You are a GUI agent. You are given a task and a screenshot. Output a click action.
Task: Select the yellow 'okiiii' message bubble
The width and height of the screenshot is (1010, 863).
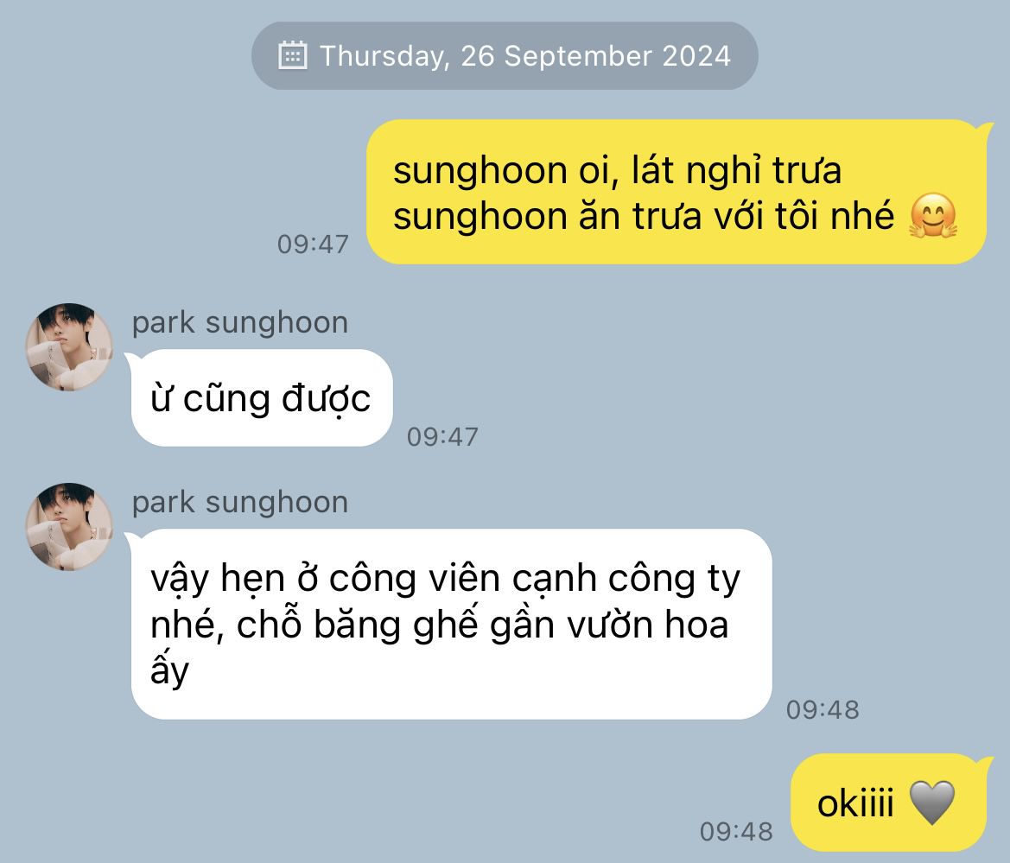pos(892,803)
